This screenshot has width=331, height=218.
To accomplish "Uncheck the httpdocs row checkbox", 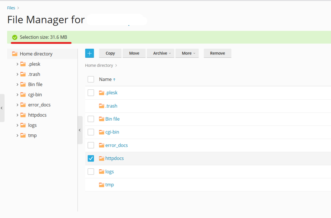I will 91,158.
